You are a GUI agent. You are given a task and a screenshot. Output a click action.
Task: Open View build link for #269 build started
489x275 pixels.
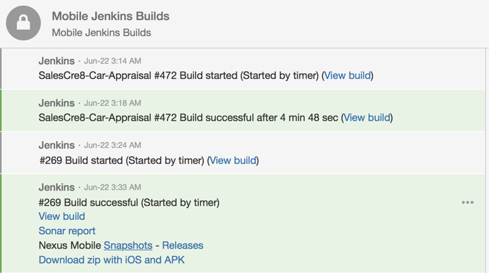pyautogui.click(x=233, y=161)
